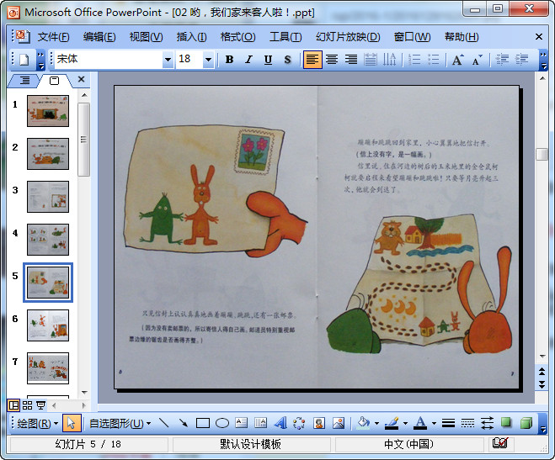The width and height of the screenshot is (555, 460).
Task: Close the slides thumbnail pane
Action: pos(81,80)
